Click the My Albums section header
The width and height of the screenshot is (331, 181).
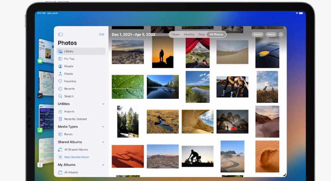[67, 165]
